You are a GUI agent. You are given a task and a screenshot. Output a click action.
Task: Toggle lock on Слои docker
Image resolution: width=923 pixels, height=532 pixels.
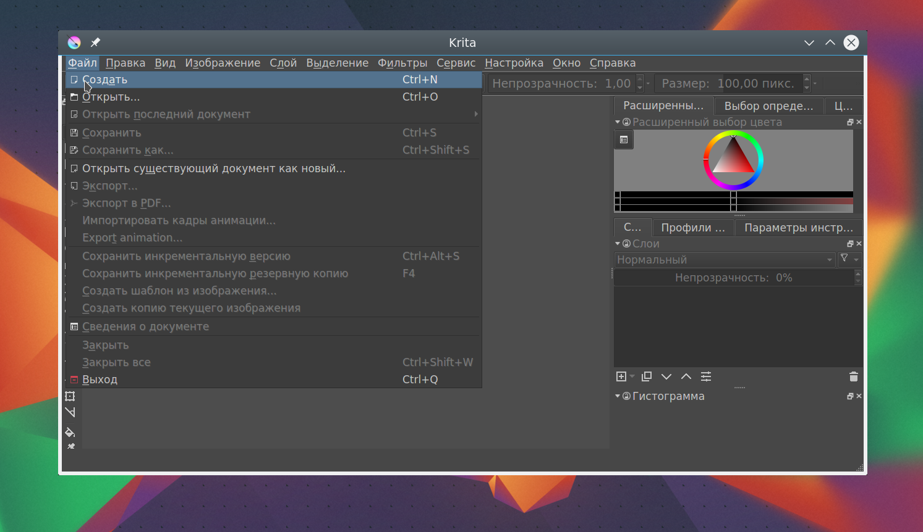626,244
